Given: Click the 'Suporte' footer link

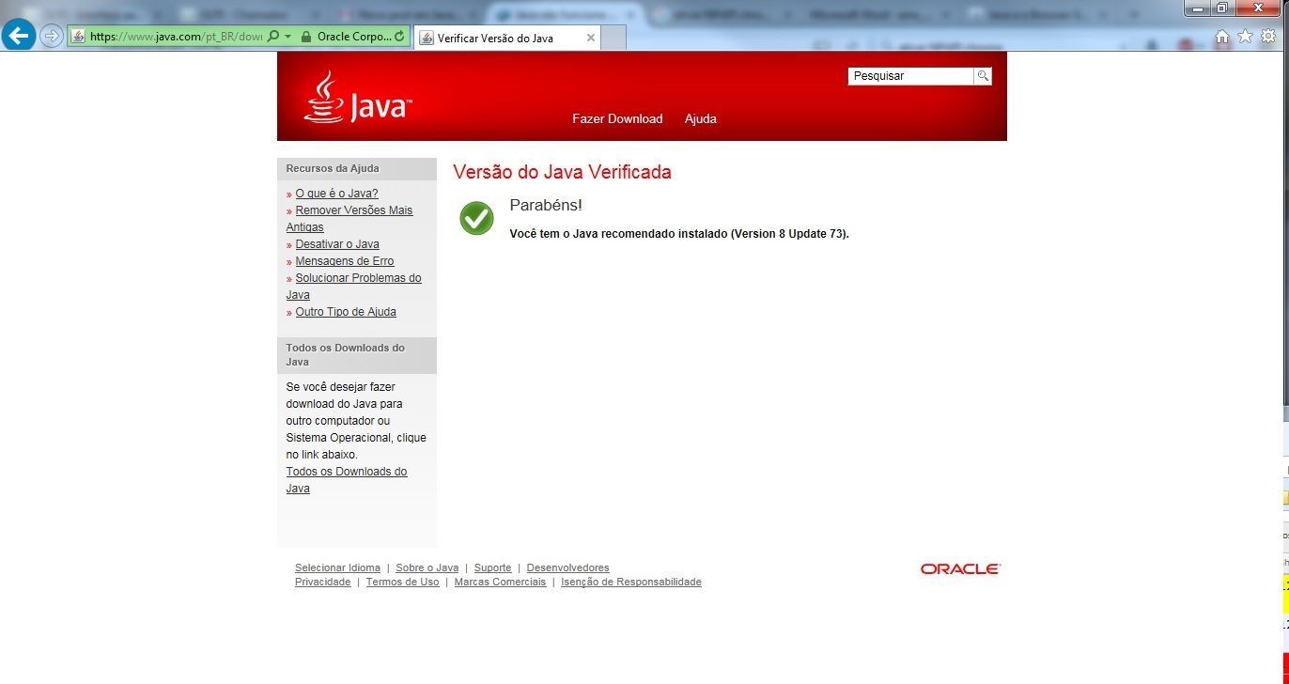Looking at the screenshot, I should click(492, 567).
